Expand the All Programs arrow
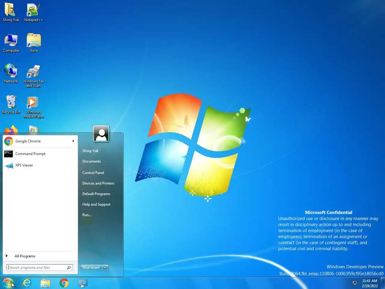The image size is (385, 289). (x=7, y=256)
